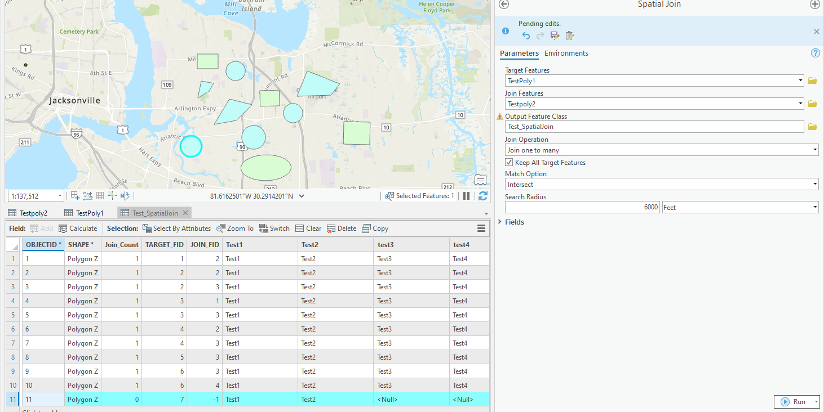Image resolution: width=824 pixels, height=412 pixels.
Task: Copy selected rows using the Copy icon
Action: (x=375, y=228)
